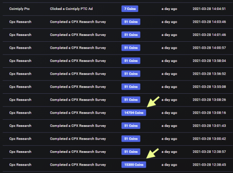
Task: Click timestamp 2021-03-28 14:03:46
Action: tap(209, 22)
